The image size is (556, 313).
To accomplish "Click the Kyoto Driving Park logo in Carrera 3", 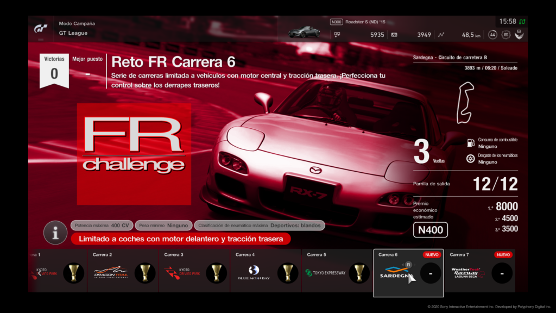I will coord(182,273).
